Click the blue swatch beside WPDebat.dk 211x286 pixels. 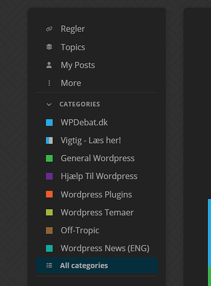[x=49, y=122]
